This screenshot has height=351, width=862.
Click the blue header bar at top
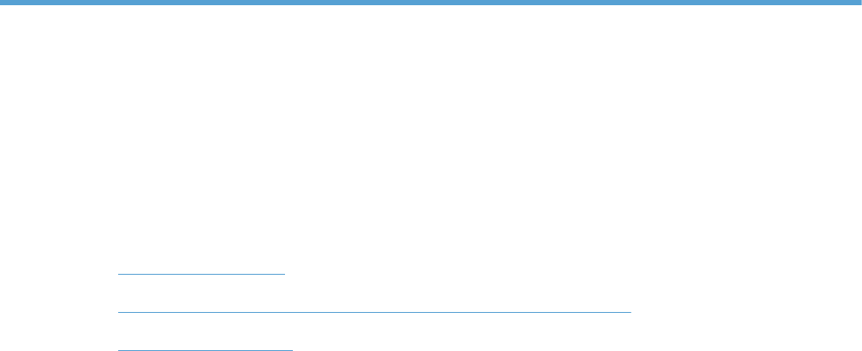click(431, 3)
